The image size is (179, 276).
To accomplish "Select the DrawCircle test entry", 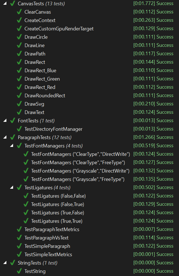I will click(x=36, y=37).
